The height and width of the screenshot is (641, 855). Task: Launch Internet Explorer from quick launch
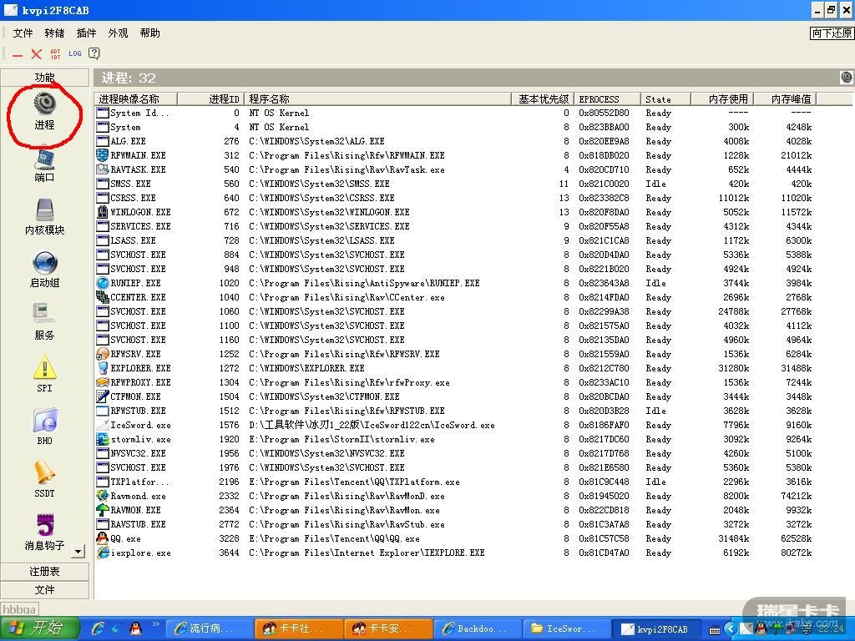click(99, 628)
